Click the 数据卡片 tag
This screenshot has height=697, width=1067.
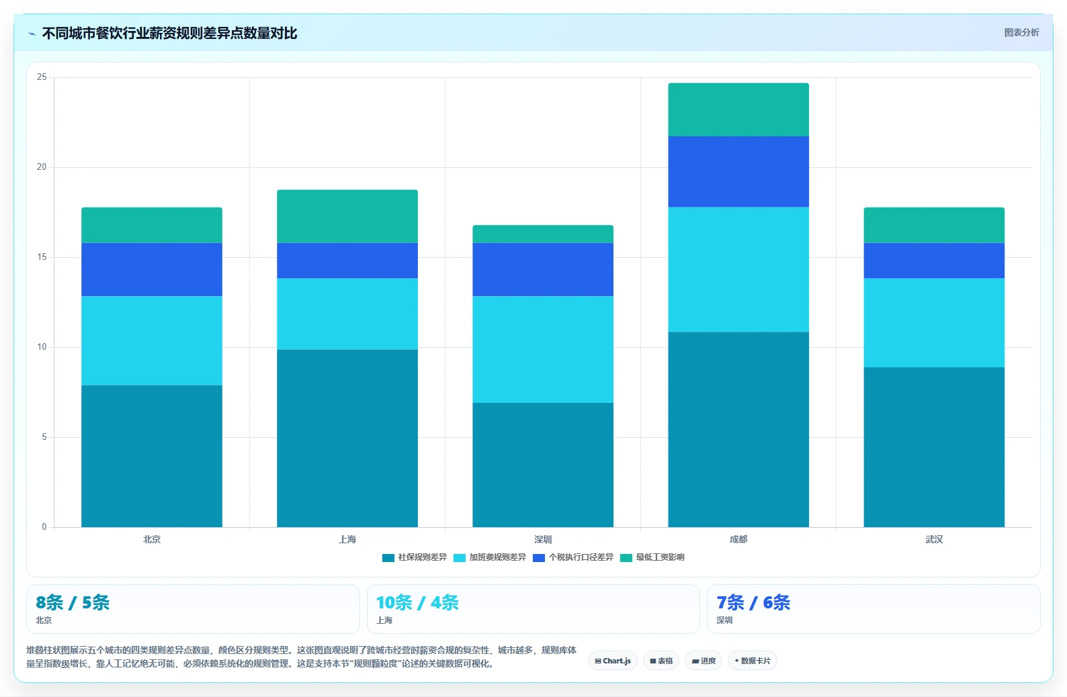point(753,661)
